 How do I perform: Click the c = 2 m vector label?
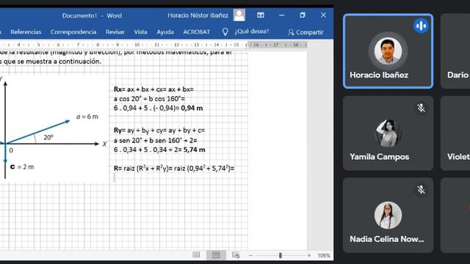pos(22,167)
